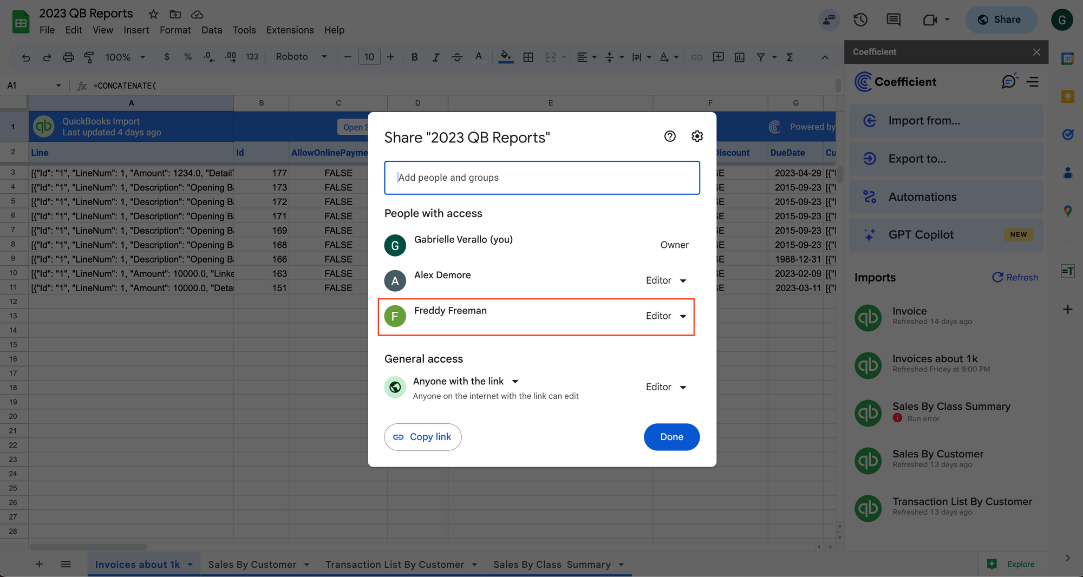The height and width of the screenshot is (577, 1083).
Task: Toggle italic formatting
Action: coord(435,57)
